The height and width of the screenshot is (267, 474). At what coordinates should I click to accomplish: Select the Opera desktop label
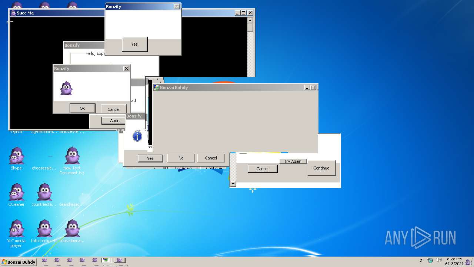pyautogui.click(x=16, y=132)
